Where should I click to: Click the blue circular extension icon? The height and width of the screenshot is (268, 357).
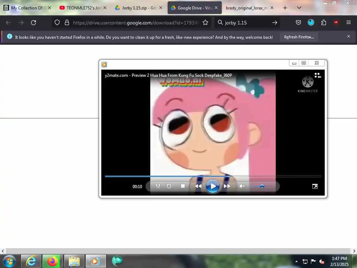tap(311, 22)
